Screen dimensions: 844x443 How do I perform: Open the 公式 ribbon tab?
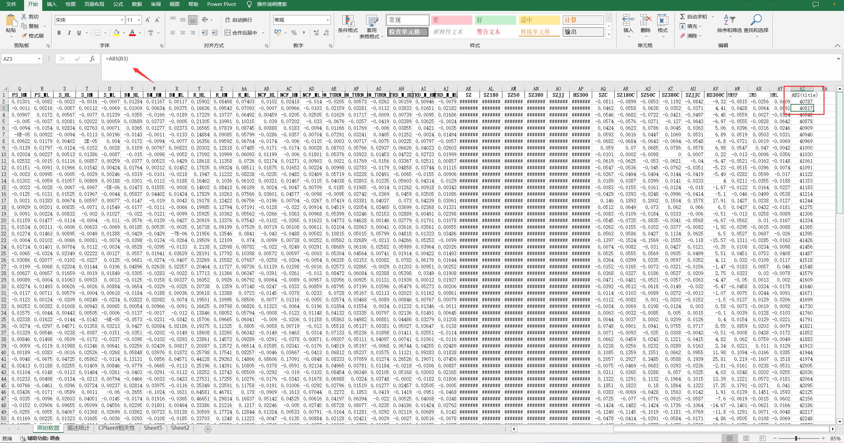(x=118, y=4)
